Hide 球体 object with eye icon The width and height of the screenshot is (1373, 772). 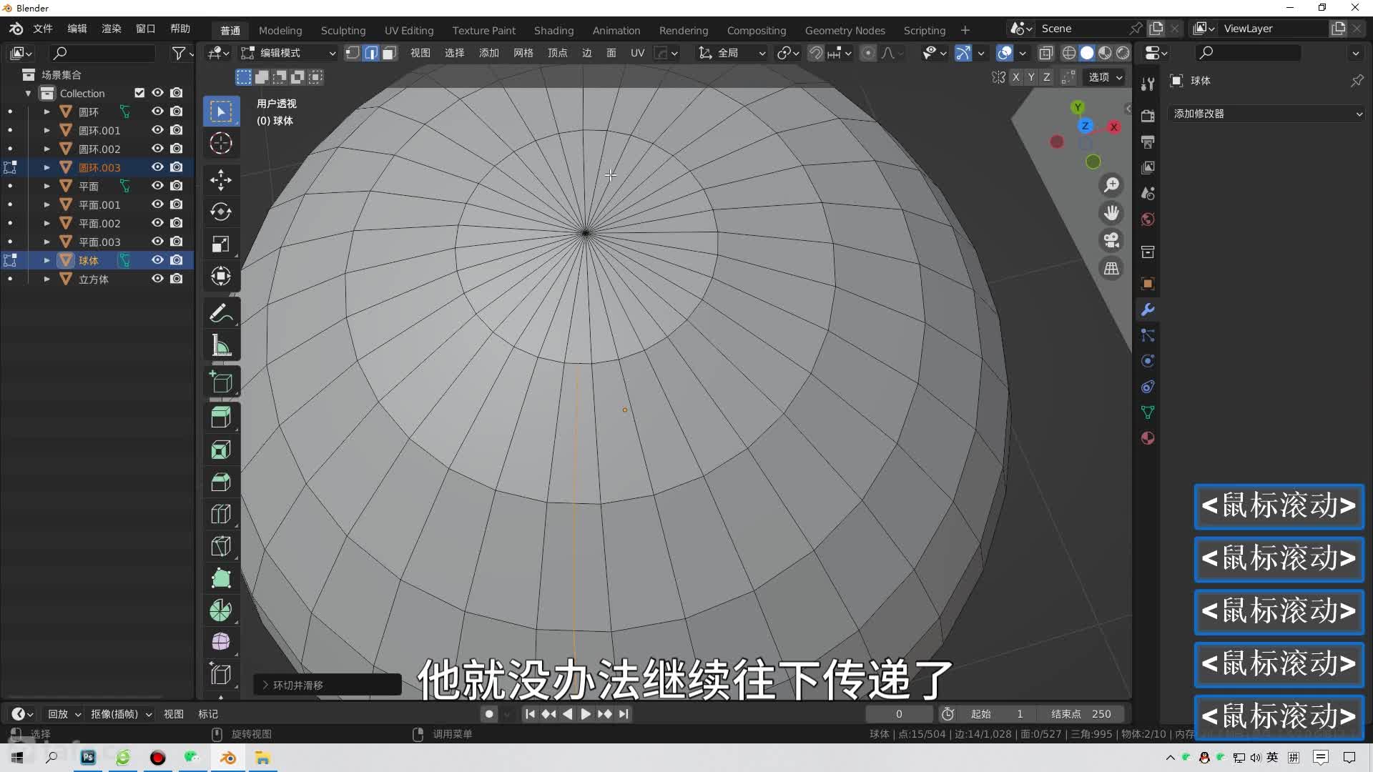click(157, 260)
